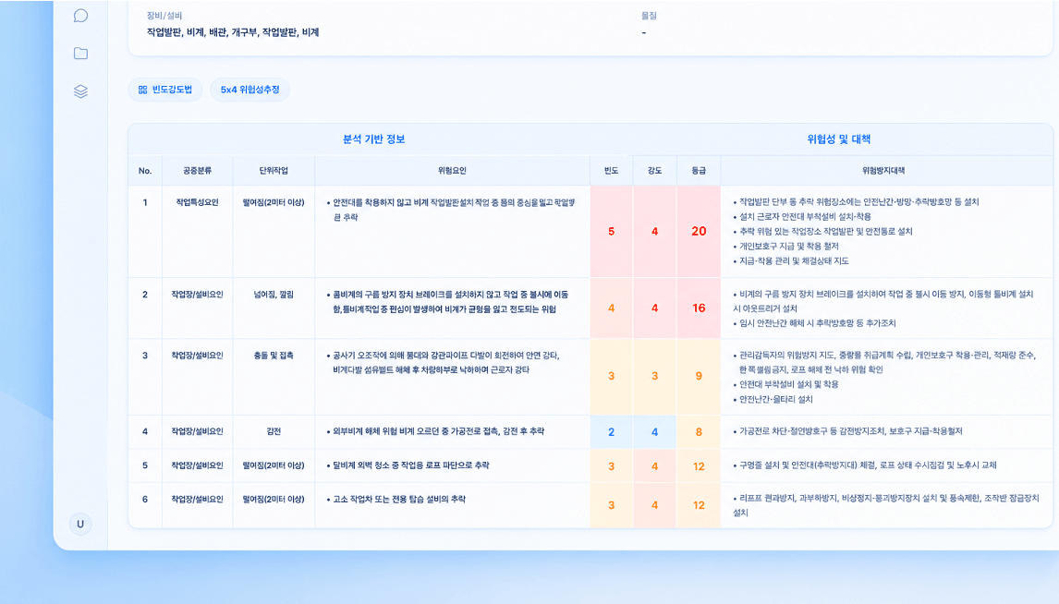Viewport: 1059px width, 604px height.
Task: Click the 위험성 및 대책 header
Action: [839, 139]
